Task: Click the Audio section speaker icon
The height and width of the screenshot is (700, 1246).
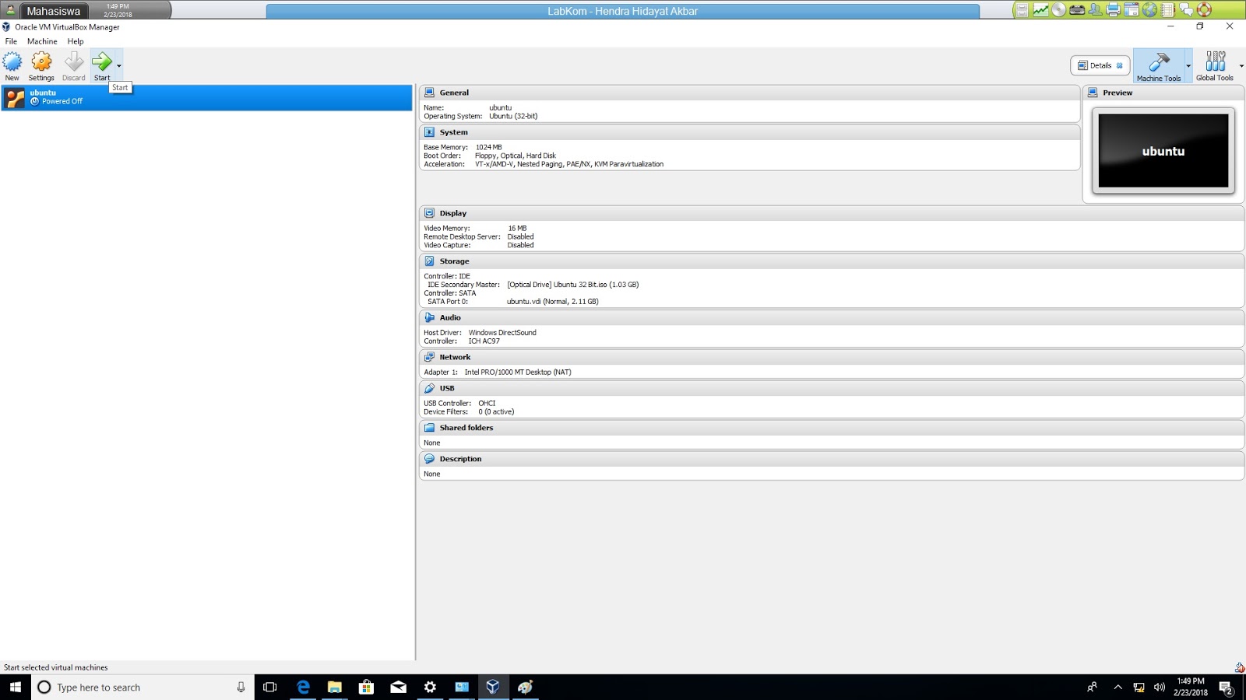Action: point(430,317)
